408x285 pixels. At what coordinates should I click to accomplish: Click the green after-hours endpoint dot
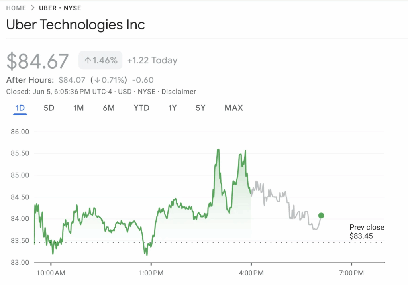(321, 216)
